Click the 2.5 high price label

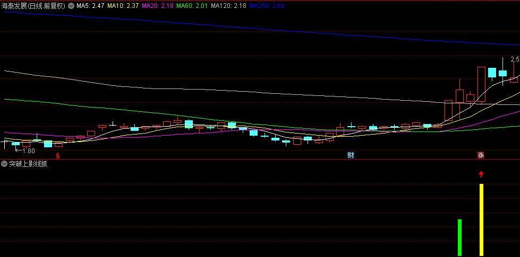(515, 59)
